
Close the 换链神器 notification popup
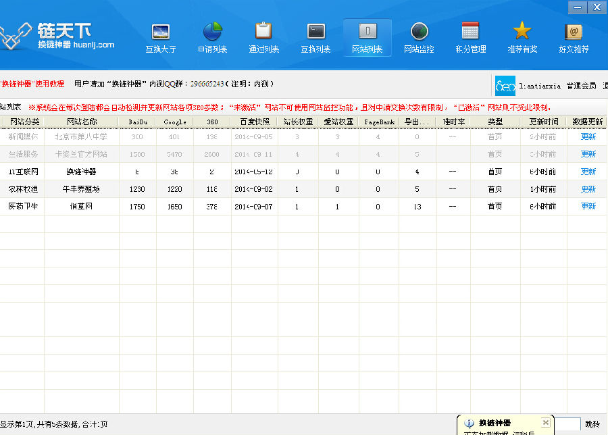pos(546,422)
